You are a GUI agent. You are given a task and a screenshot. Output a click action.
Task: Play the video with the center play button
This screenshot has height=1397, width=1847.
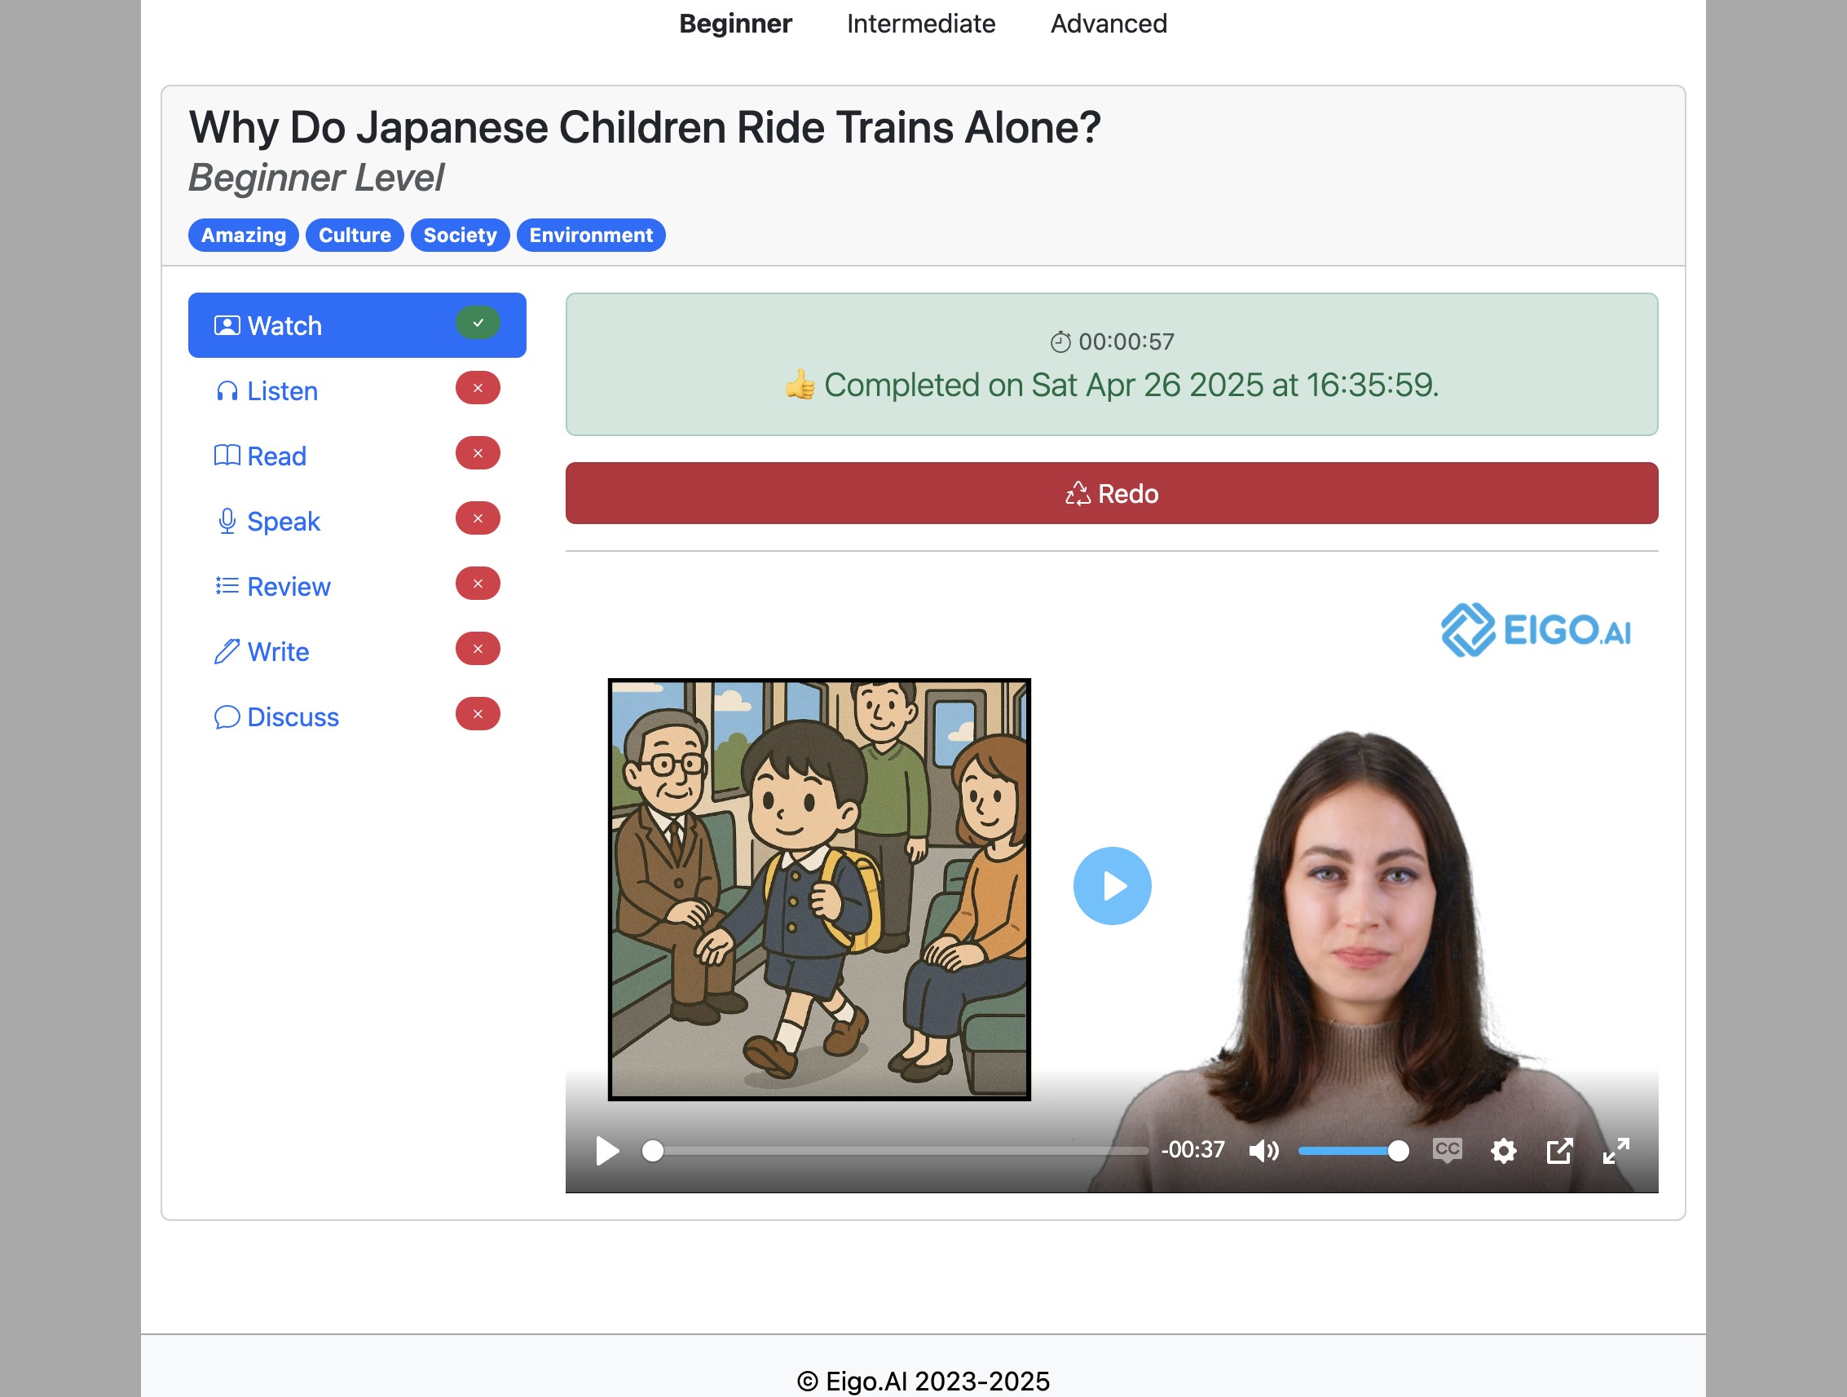(x=1113, y=885)
